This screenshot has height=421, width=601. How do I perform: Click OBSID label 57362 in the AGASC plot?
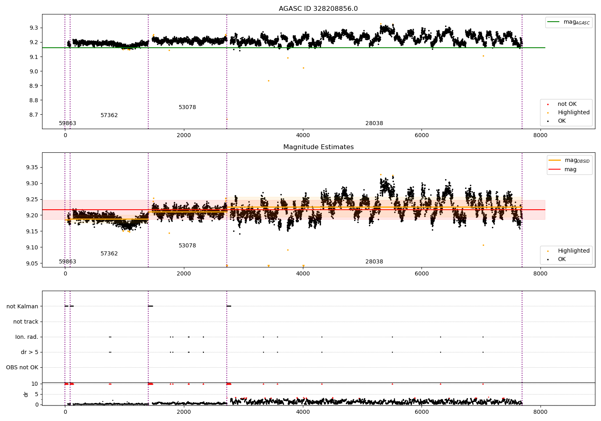[x=109, y=115]
